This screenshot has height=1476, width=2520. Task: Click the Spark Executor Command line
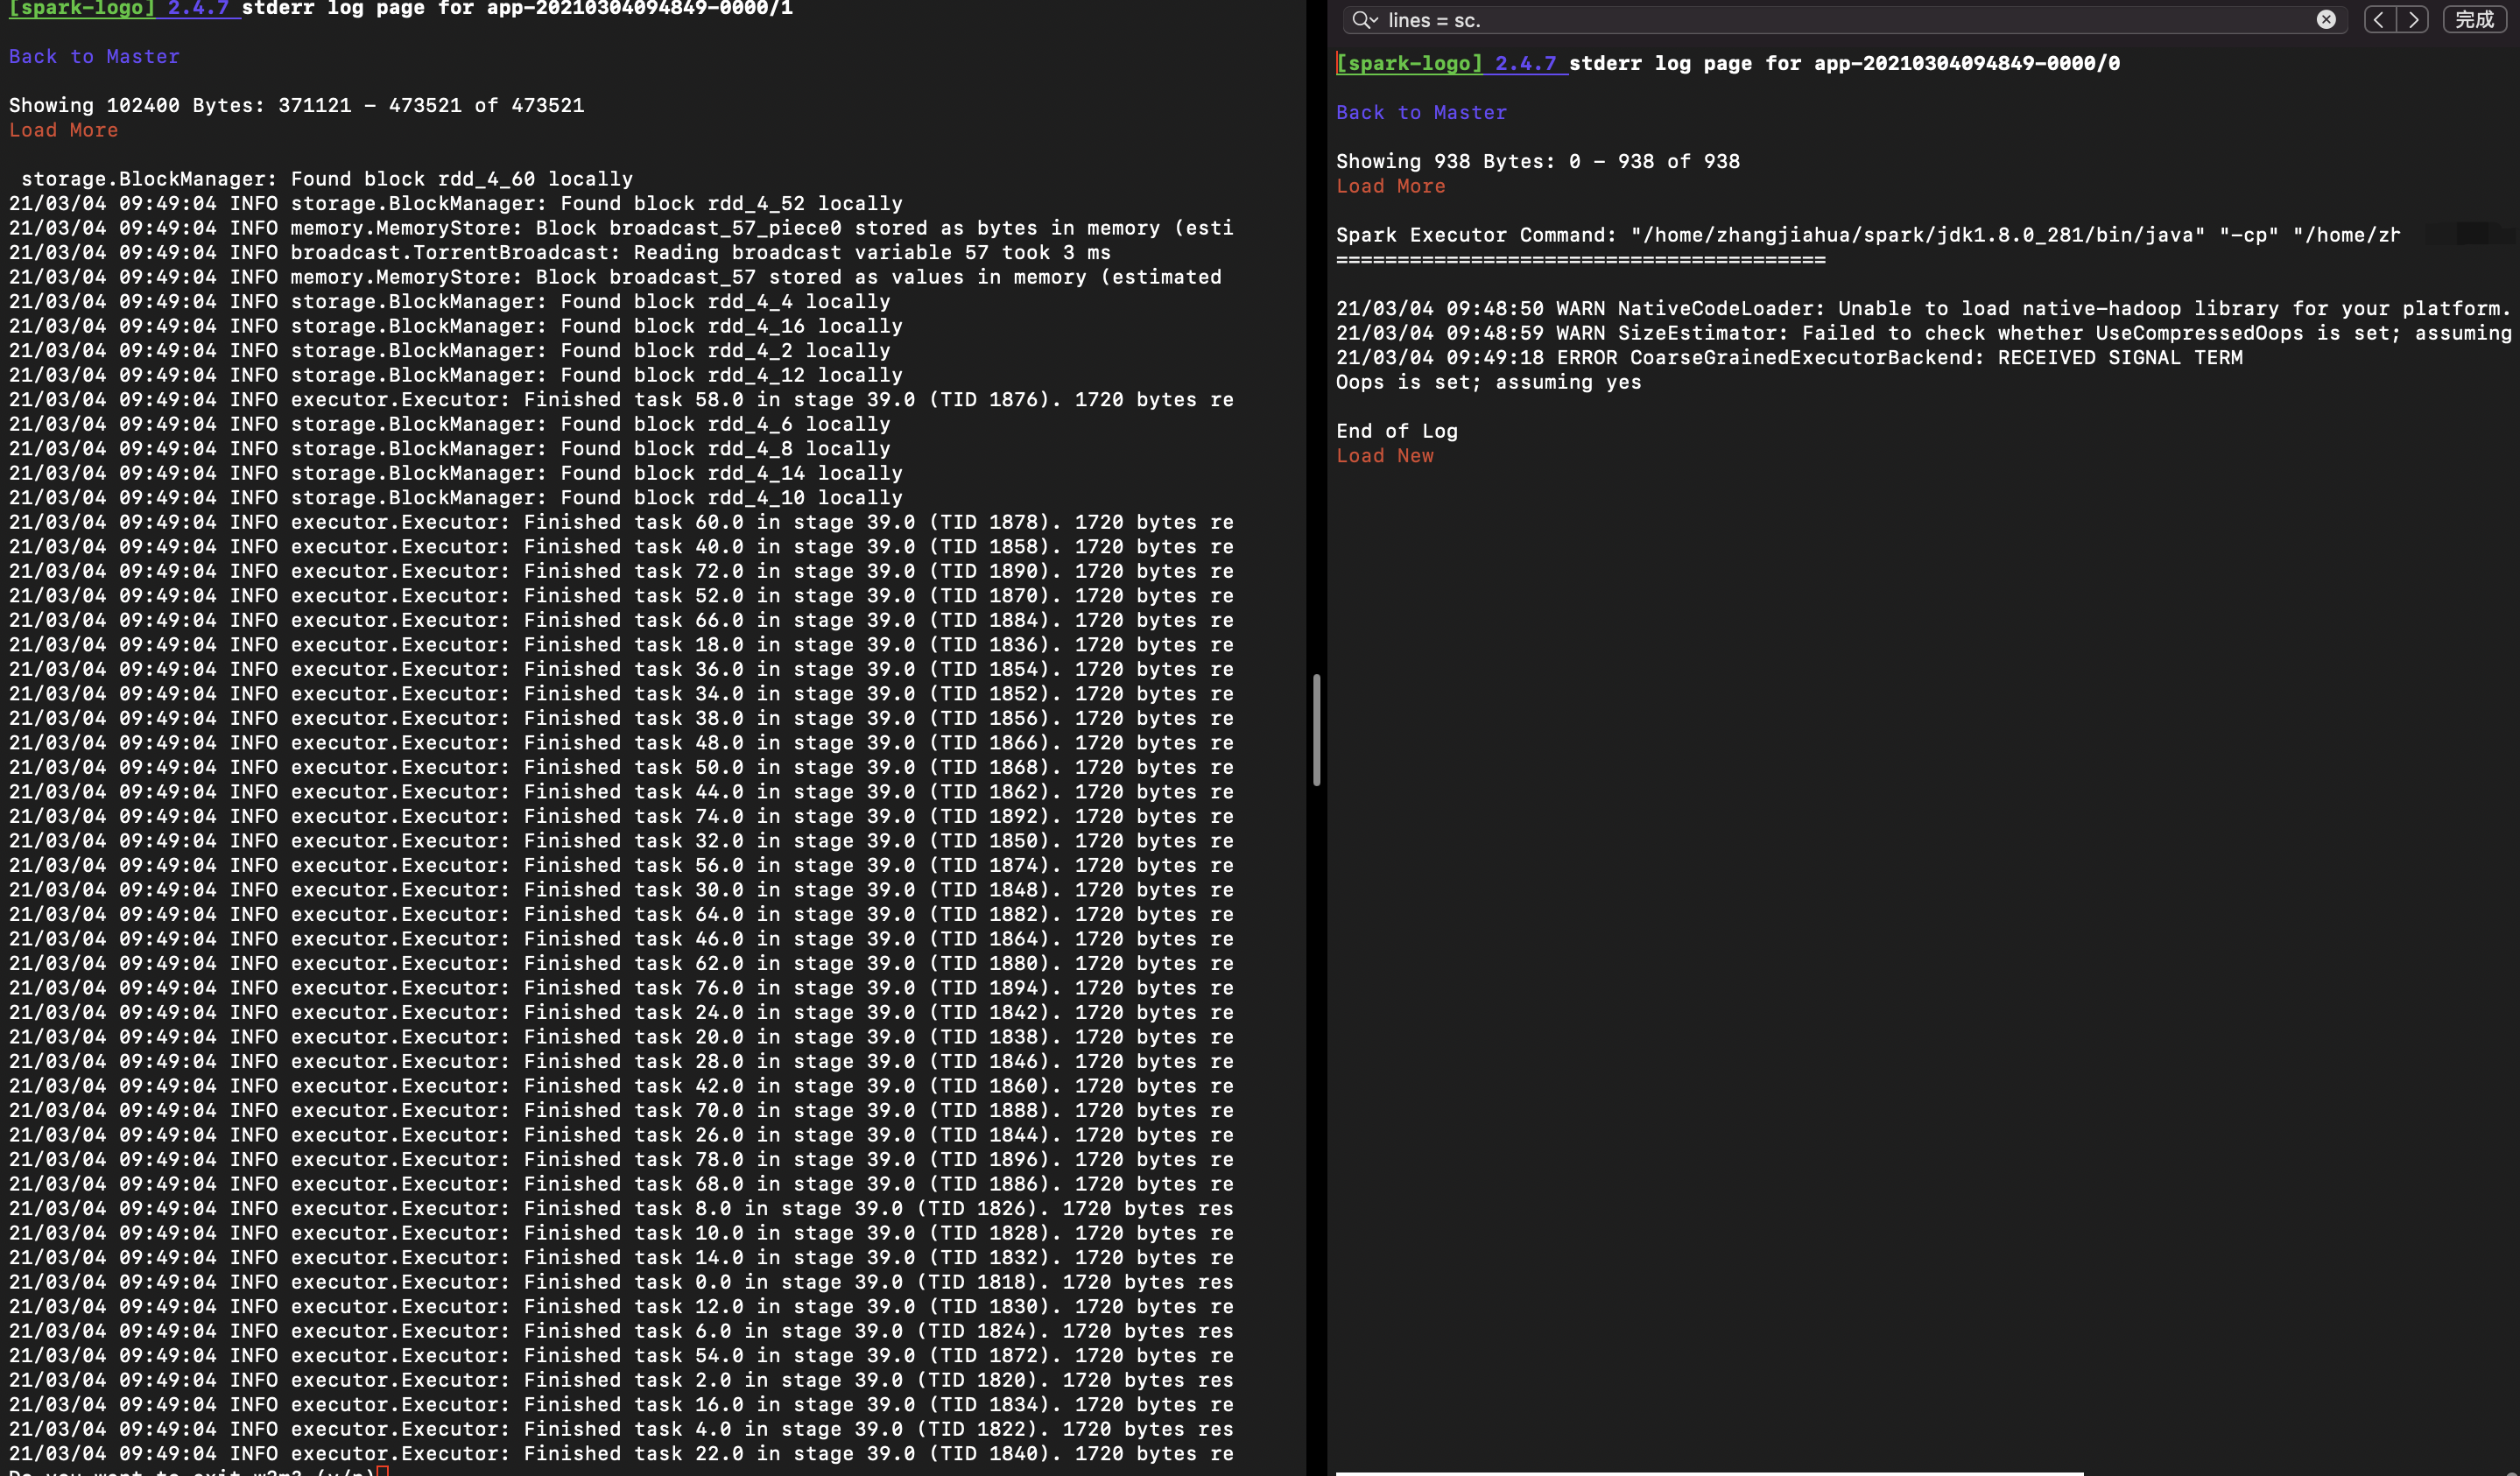click(1866, 235)
